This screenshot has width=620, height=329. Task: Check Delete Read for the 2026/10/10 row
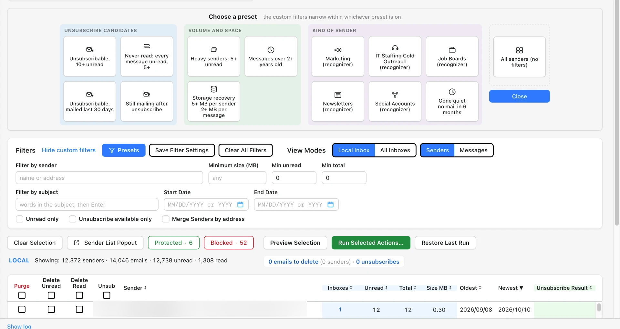[79, 310]
